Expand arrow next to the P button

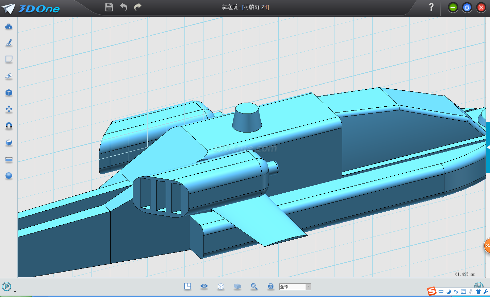(x=15, y=292)
